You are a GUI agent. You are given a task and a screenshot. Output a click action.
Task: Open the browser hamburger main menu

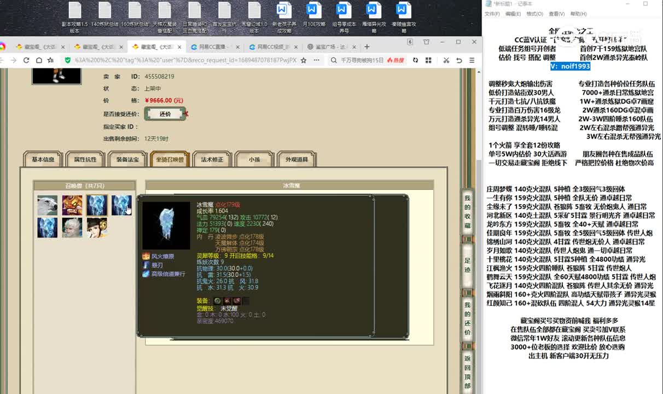pos(472,60)
